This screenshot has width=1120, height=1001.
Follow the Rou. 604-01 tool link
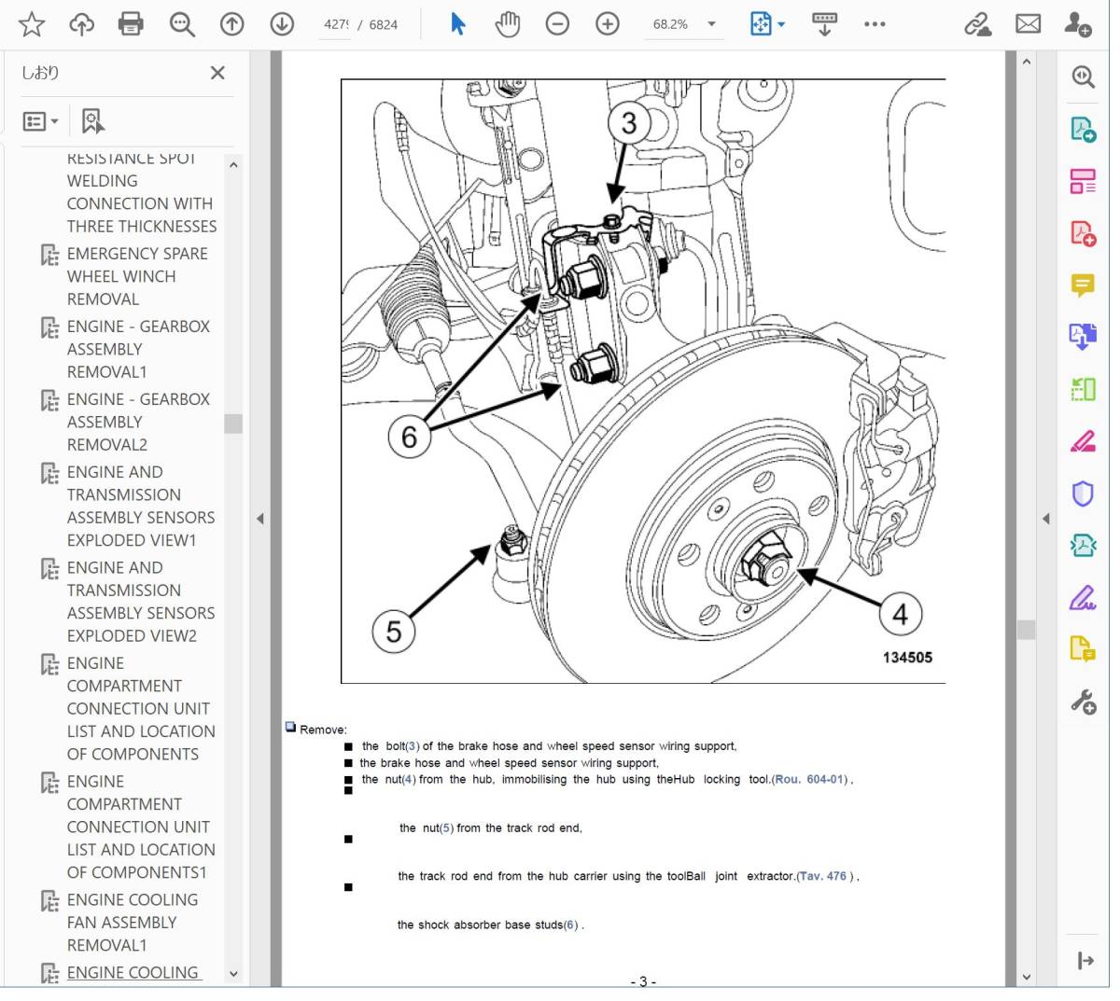pyautogui.click(x=810, y=780)
